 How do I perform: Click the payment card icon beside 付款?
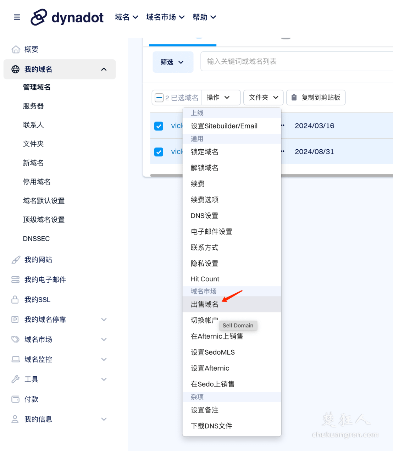point(15,399)
